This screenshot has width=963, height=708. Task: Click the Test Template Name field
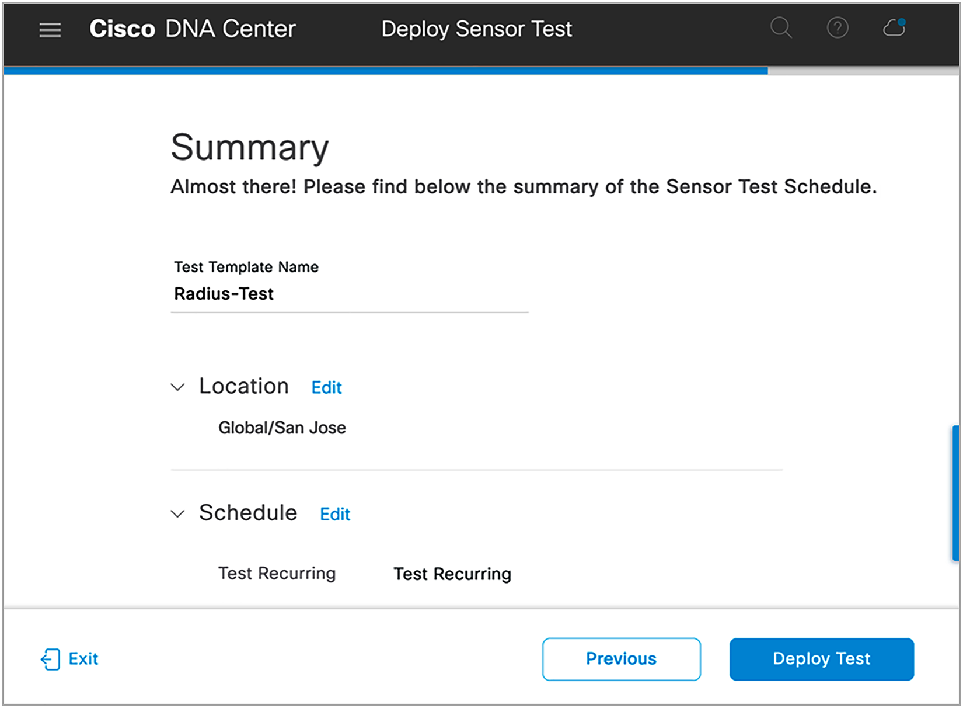pos(349,294)
